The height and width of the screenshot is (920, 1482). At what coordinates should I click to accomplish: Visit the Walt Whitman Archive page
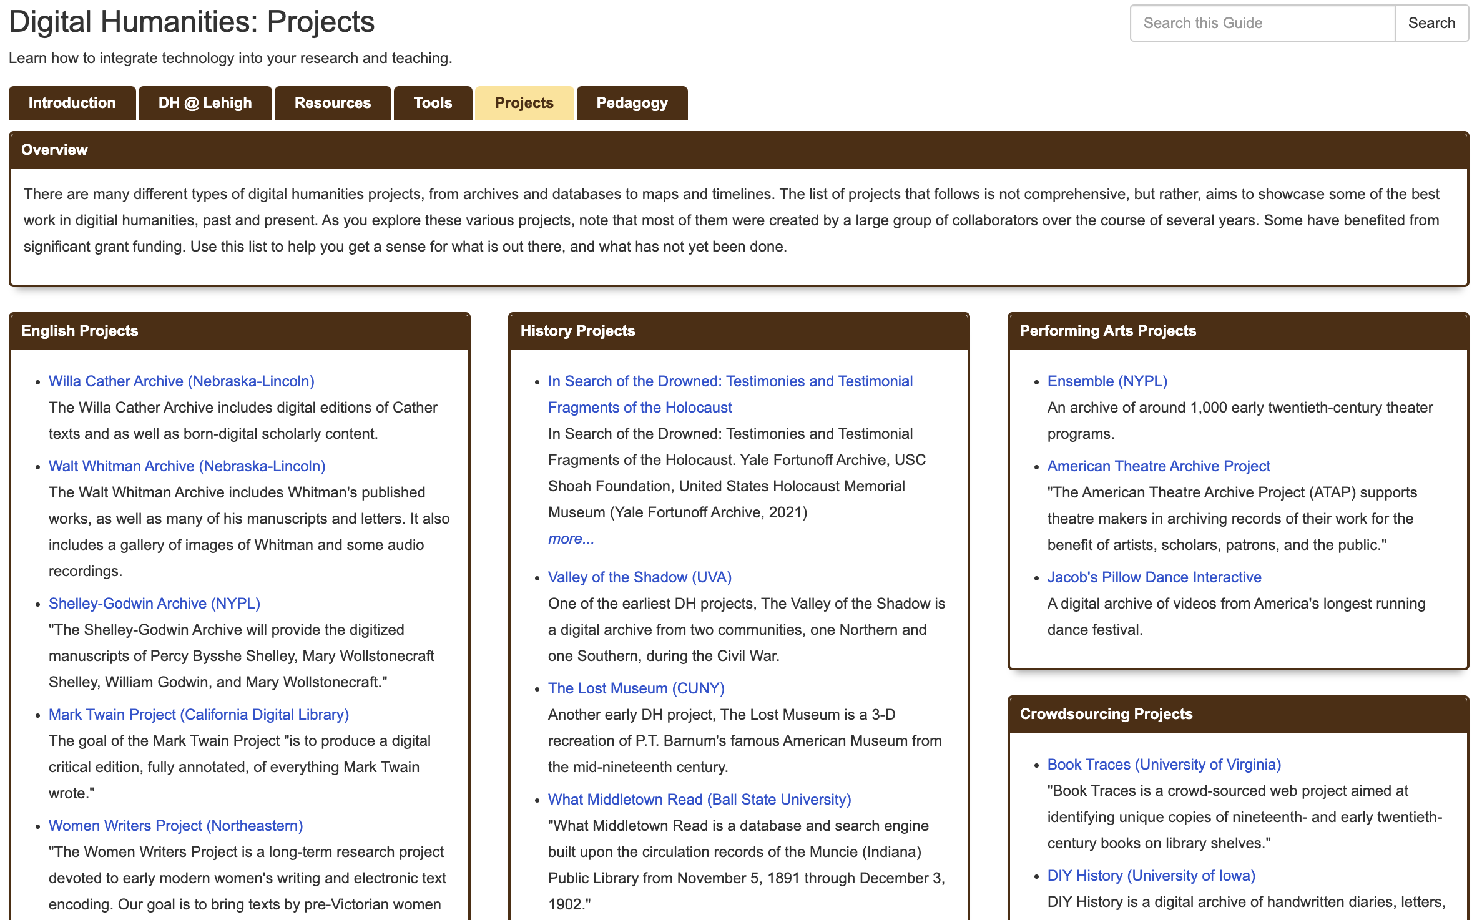[187, 466]
